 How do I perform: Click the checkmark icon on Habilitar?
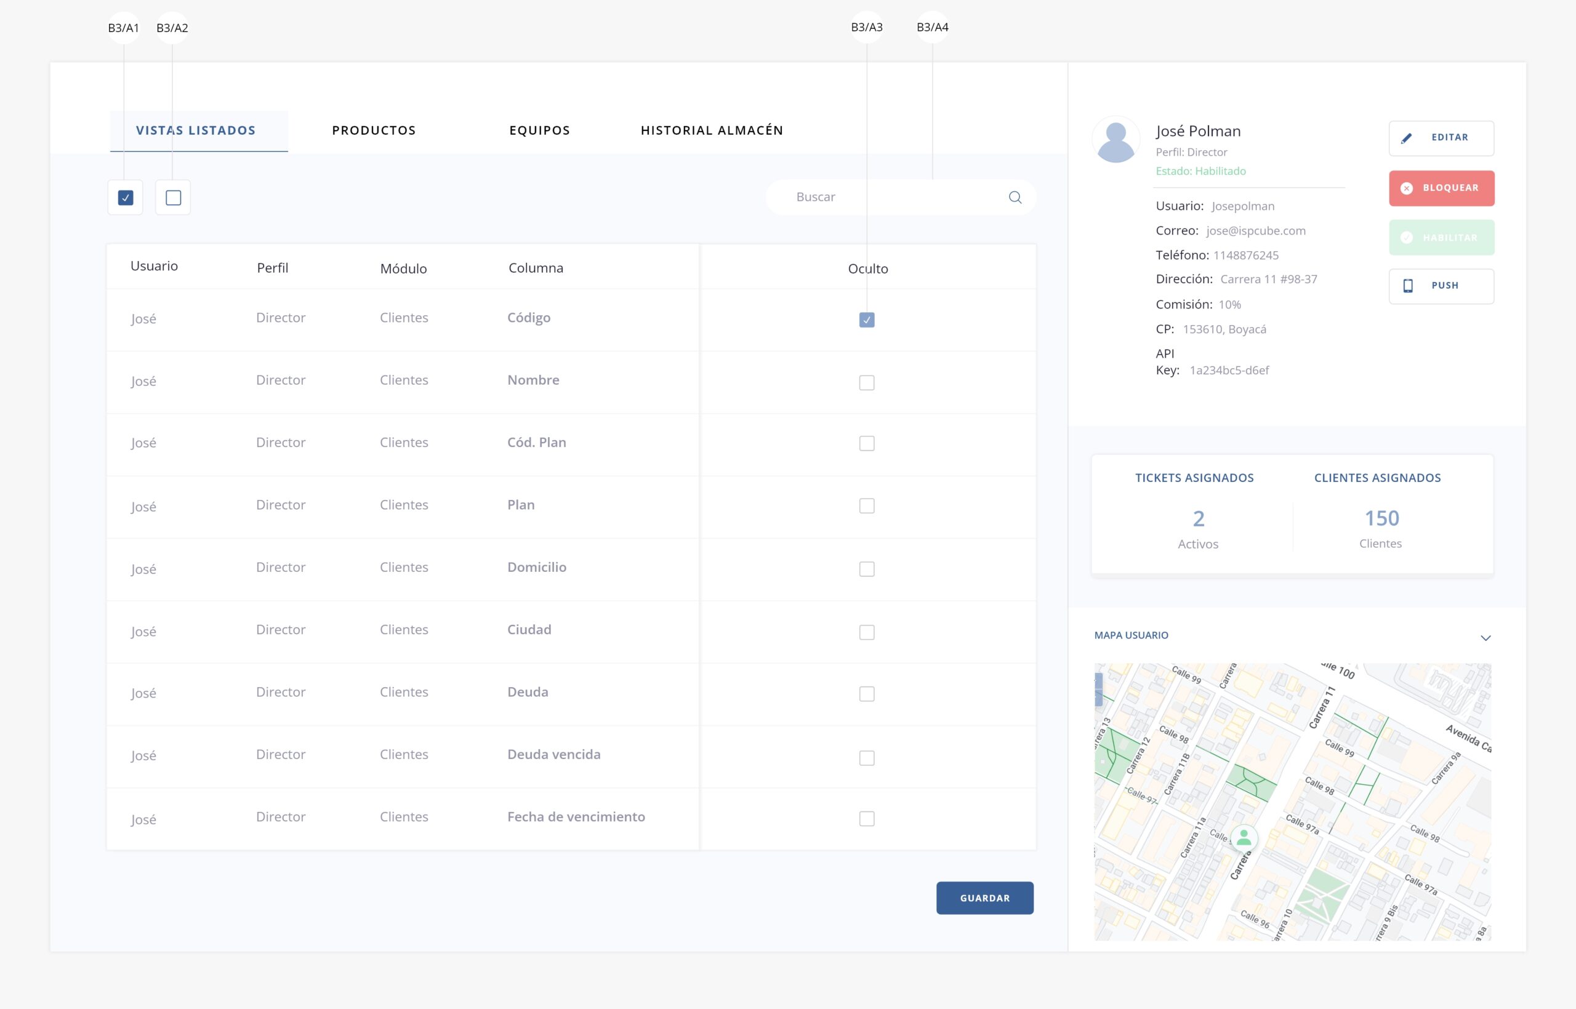tap(1405, 238)
